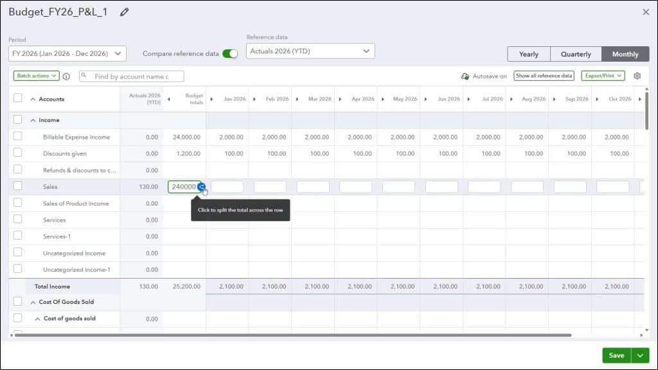Screen dimensions: 658x370
Task: Switch to Monthly view
Action: 625,54
